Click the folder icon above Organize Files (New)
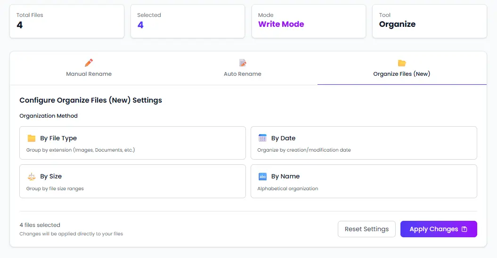Image resolution: width=497 pixels, height=258 pixels. (x=401, y=63)
